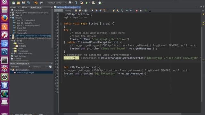Click the Save All toolbar icon
The image size is (205, 115).
(x=29, y=3)
